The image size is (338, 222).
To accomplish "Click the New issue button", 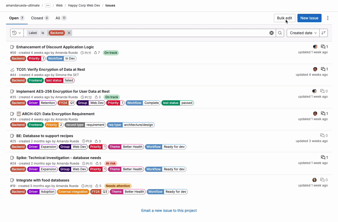I will (x=309, y=18).
